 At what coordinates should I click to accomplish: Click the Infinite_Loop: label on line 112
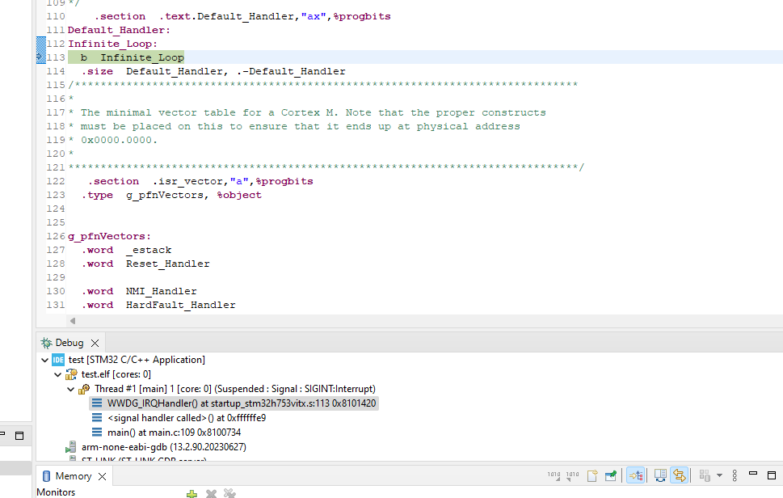(113, 44)
